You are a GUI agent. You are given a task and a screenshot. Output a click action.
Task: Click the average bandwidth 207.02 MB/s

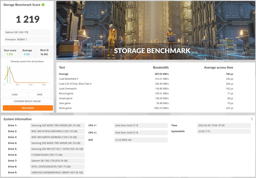[x=162, y=74]
